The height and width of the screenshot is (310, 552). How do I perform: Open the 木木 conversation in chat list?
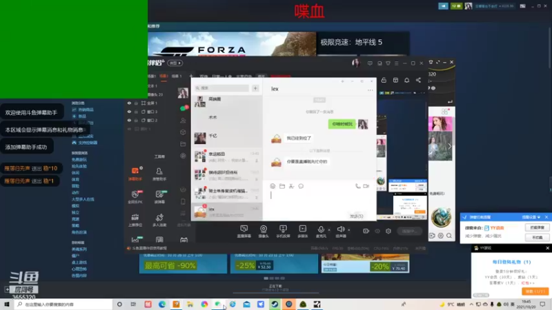(227, 119)
